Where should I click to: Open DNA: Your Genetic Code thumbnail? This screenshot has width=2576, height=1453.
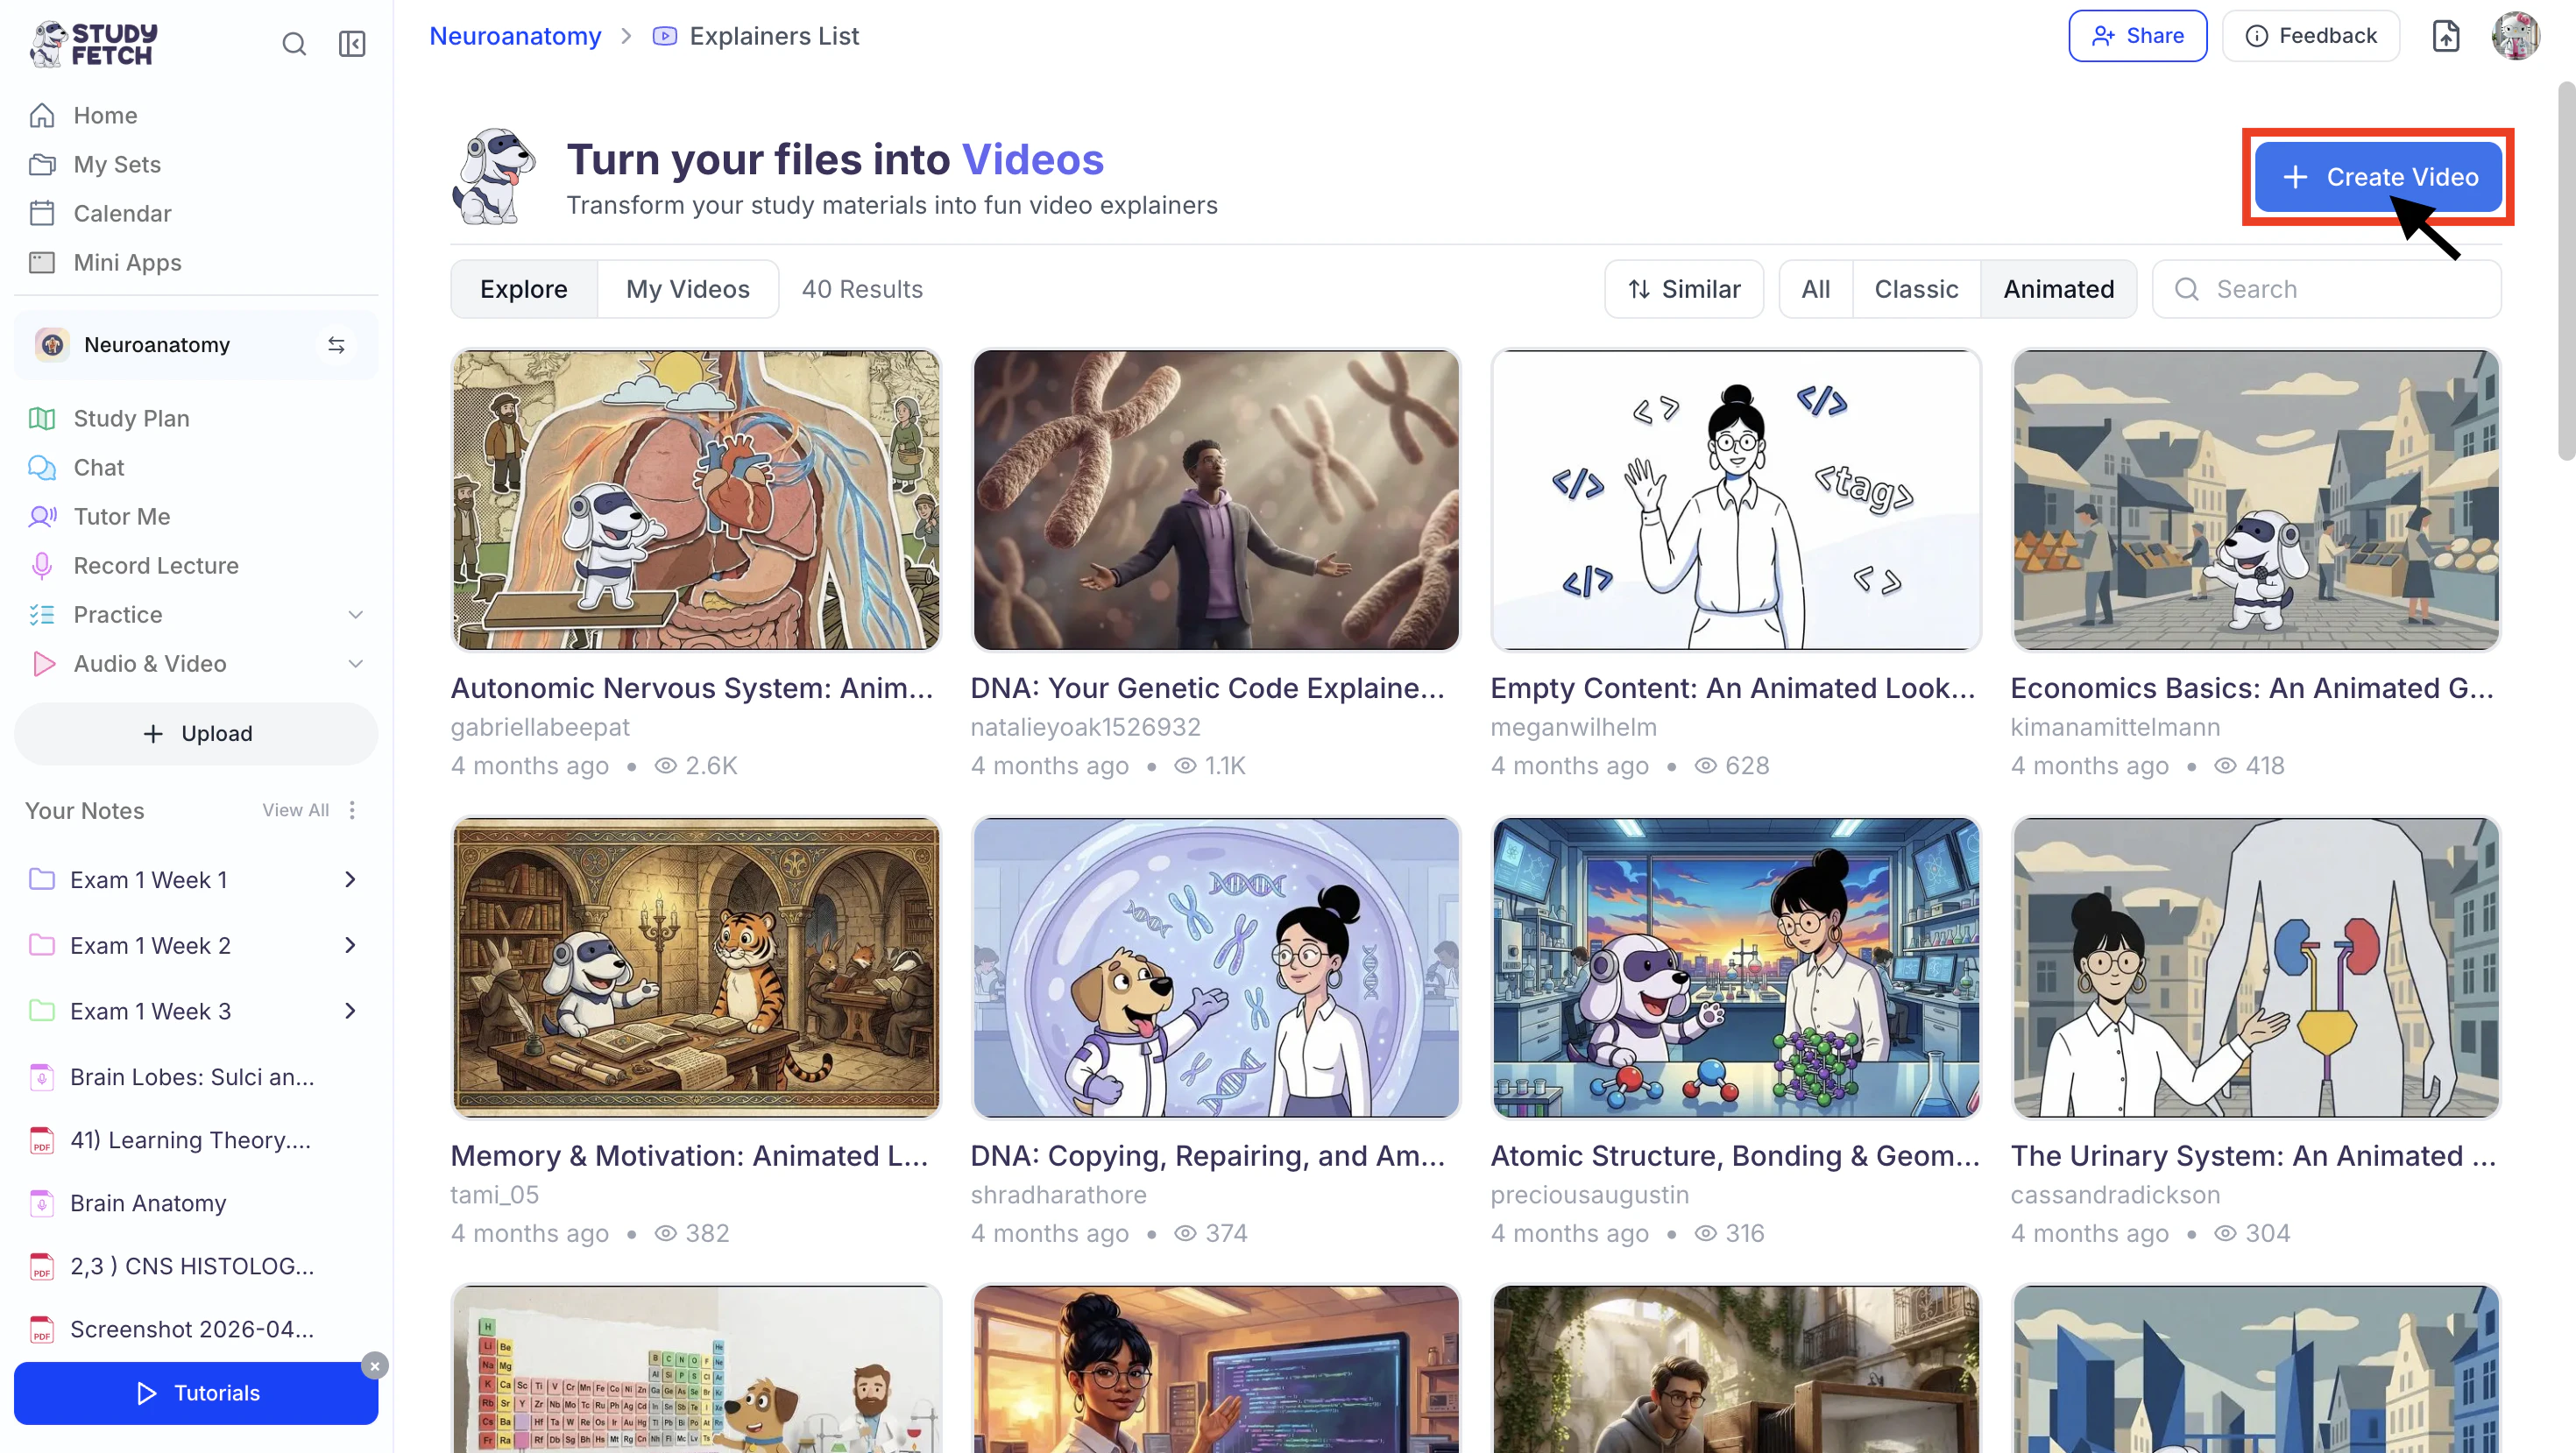click(x=1216, y=499)
